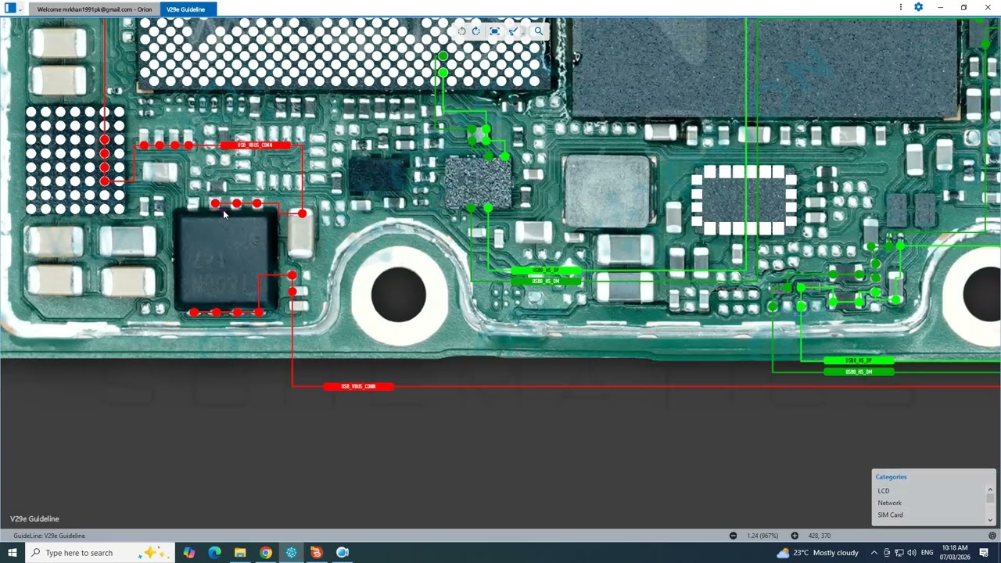Switch to the Welcome Orion tab
Image resolution: width=1001 pixels, height=563 pixels.
(94, 9)
